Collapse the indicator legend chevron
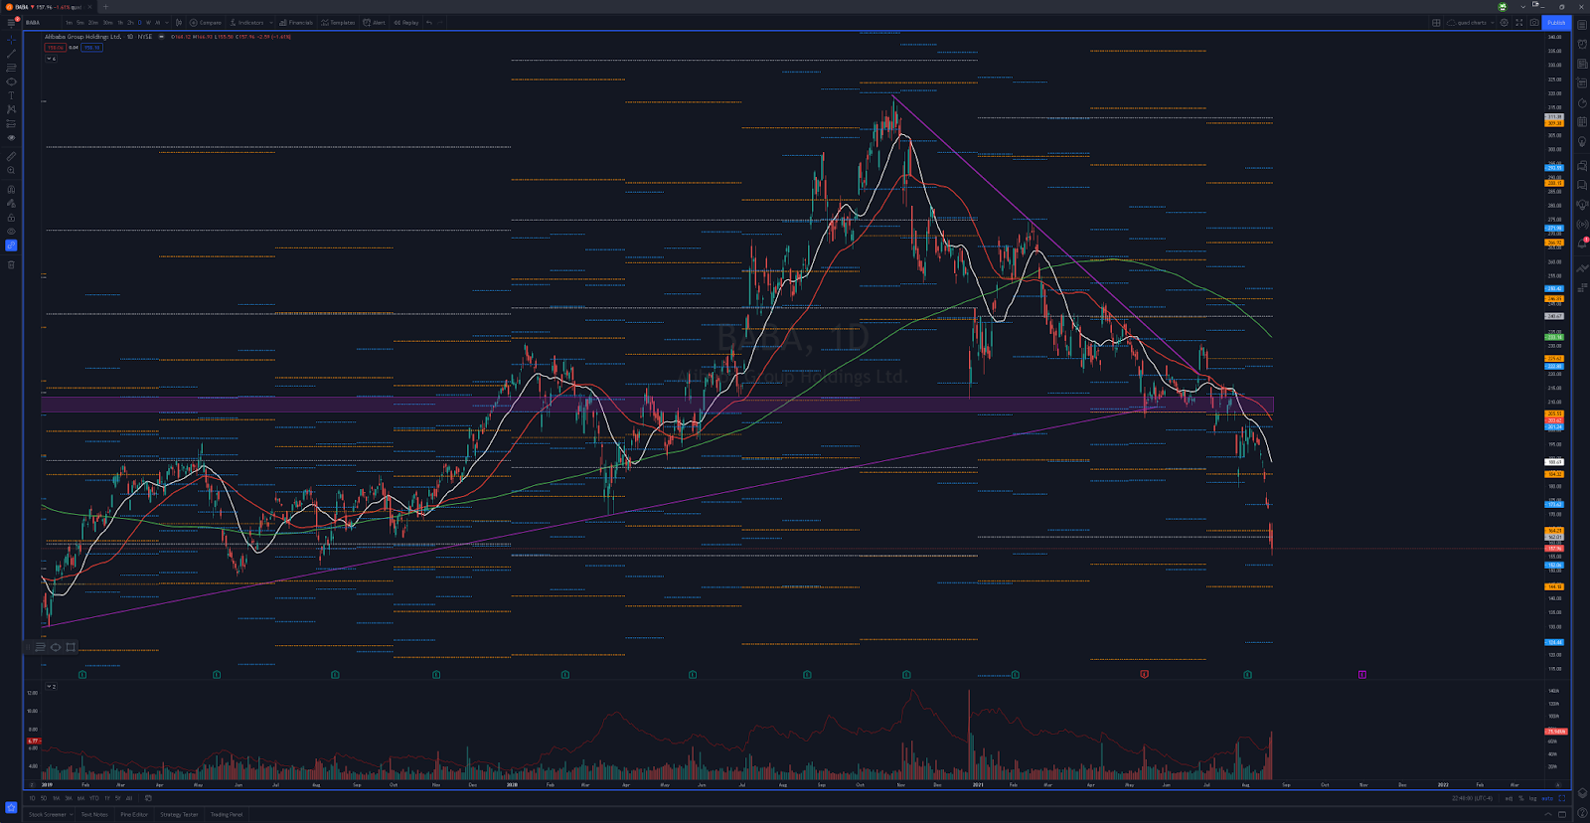Screen dimensions: 1590x823 pyautogui.click(x=50, y=59)
